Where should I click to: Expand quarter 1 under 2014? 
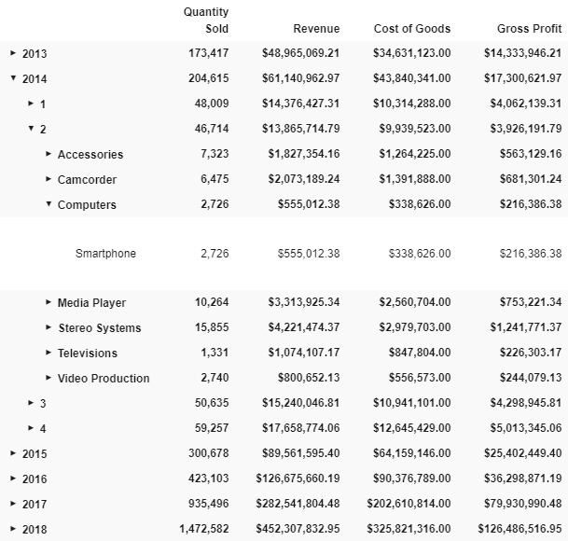pos(31,104)
